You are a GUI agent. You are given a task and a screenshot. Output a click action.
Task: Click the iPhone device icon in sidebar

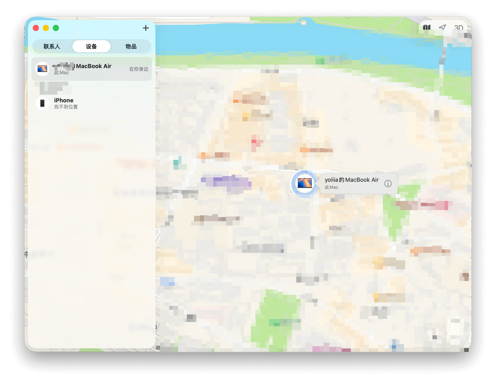pyautogui.click(x=42, y=103)
